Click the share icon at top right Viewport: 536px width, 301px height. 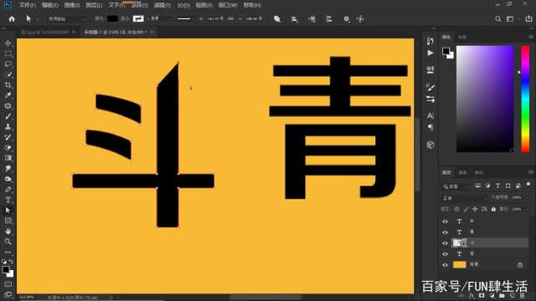tap(528, 19)
